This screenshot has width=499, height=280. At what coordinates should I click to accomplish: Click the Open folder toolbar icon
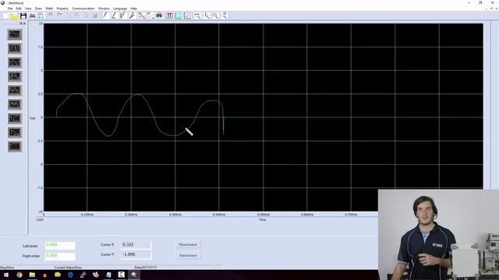pyautogui.click(x=15, y=16)
